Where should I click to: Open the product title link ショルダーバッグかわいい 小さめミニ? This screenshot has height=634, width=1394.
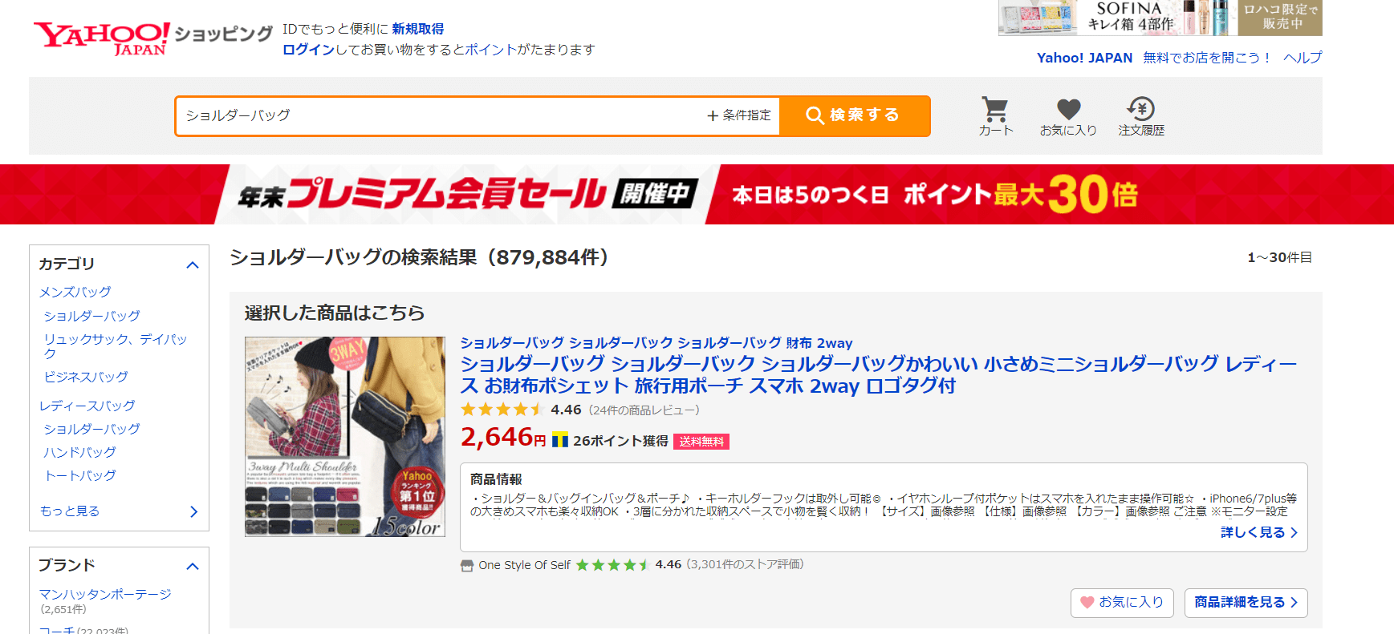pos(878,374)
